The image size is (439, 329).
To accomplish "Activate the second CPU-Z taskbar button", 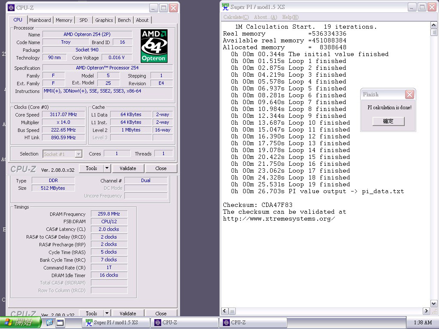I will tap(253, 323).
